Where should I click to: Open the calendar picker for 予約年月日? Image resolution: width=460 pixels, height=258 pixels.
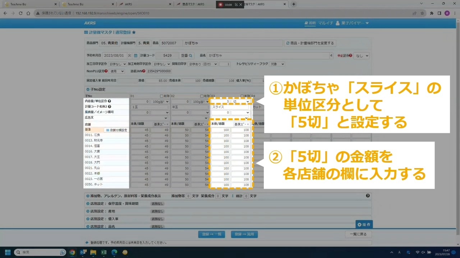coord(135,56)
